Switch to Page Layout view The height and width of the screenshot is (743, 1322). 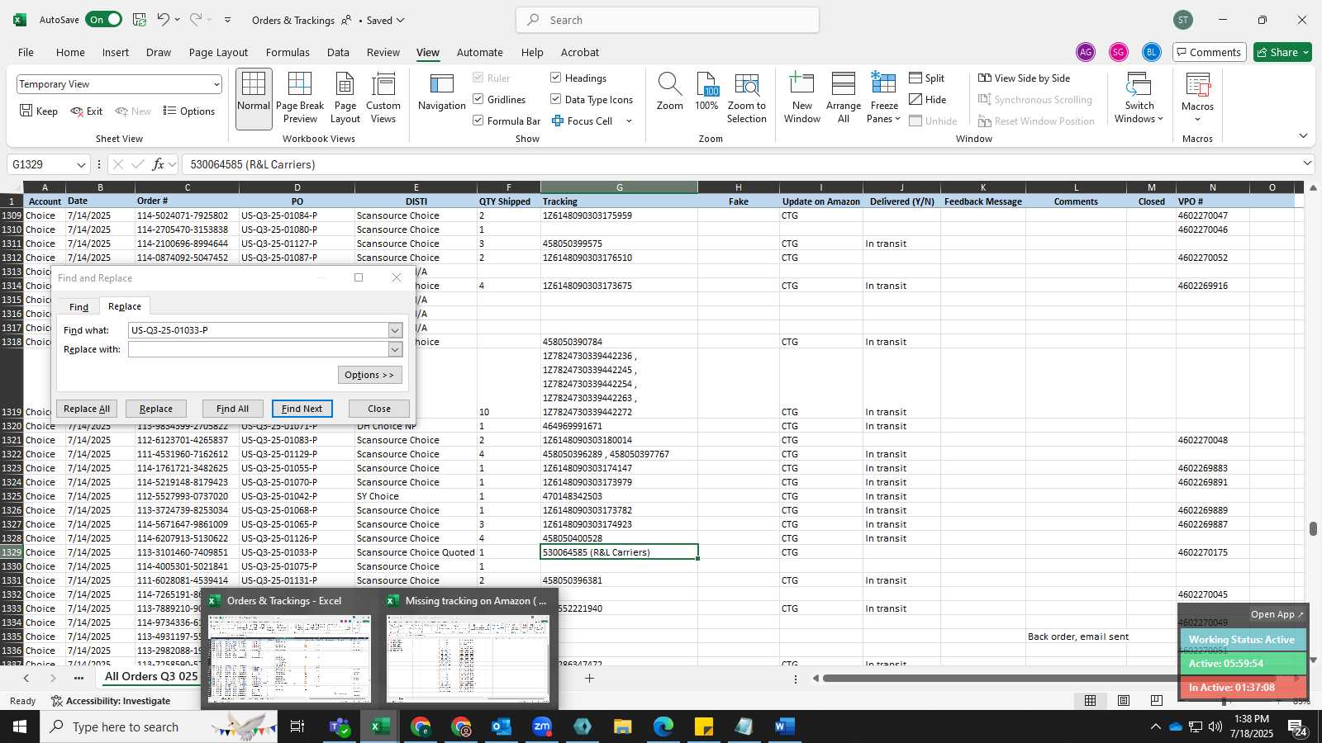[x=345, y=99]
